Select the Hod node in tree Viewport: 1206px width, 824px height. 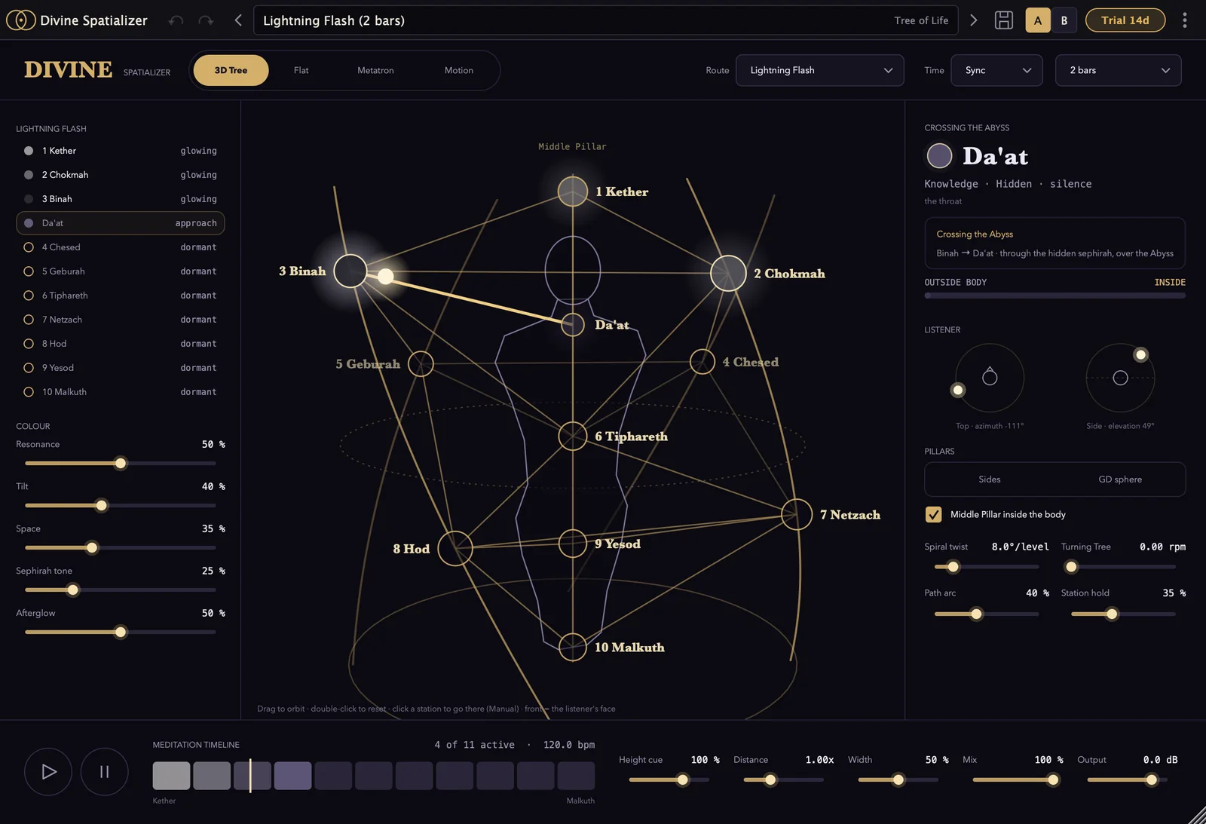pyautogui.click(x=455, y=548)
